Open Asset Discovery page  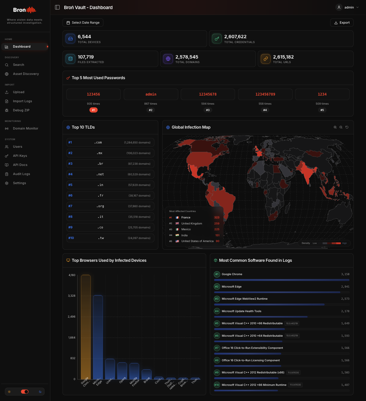pos(25,74)
